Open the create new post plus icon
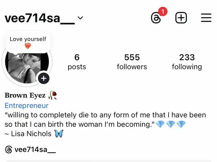217x162 pixels. (x=181, y=18)
